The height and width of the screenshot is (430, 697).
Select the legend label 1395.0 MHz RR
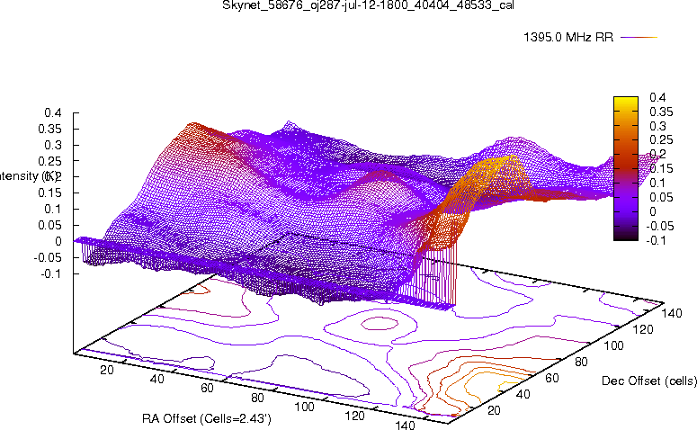[568, 38]
